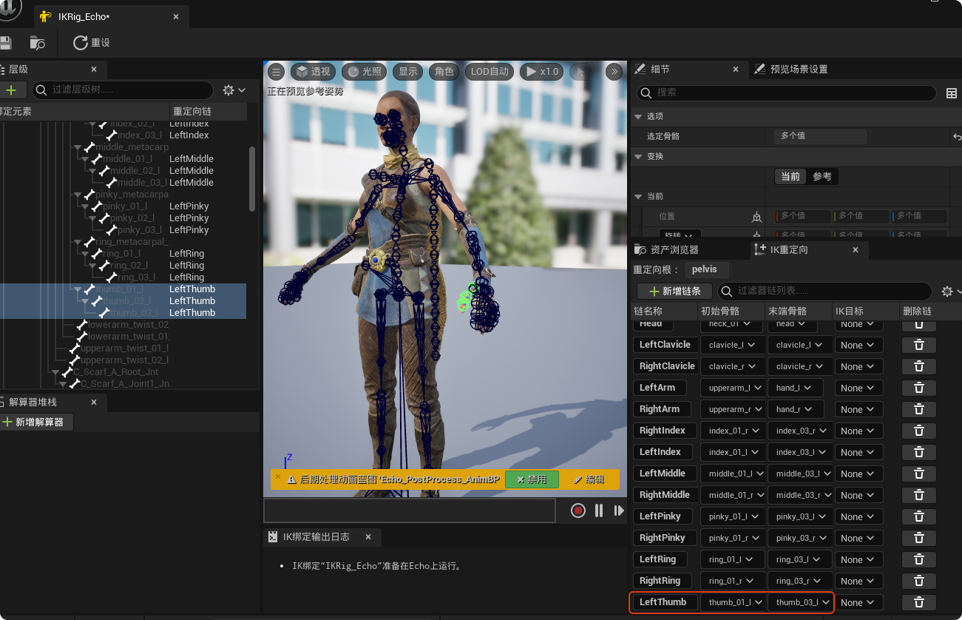Click the step forward frame button
This screenshot has width=962, height=620.
(x=619, y=511)
